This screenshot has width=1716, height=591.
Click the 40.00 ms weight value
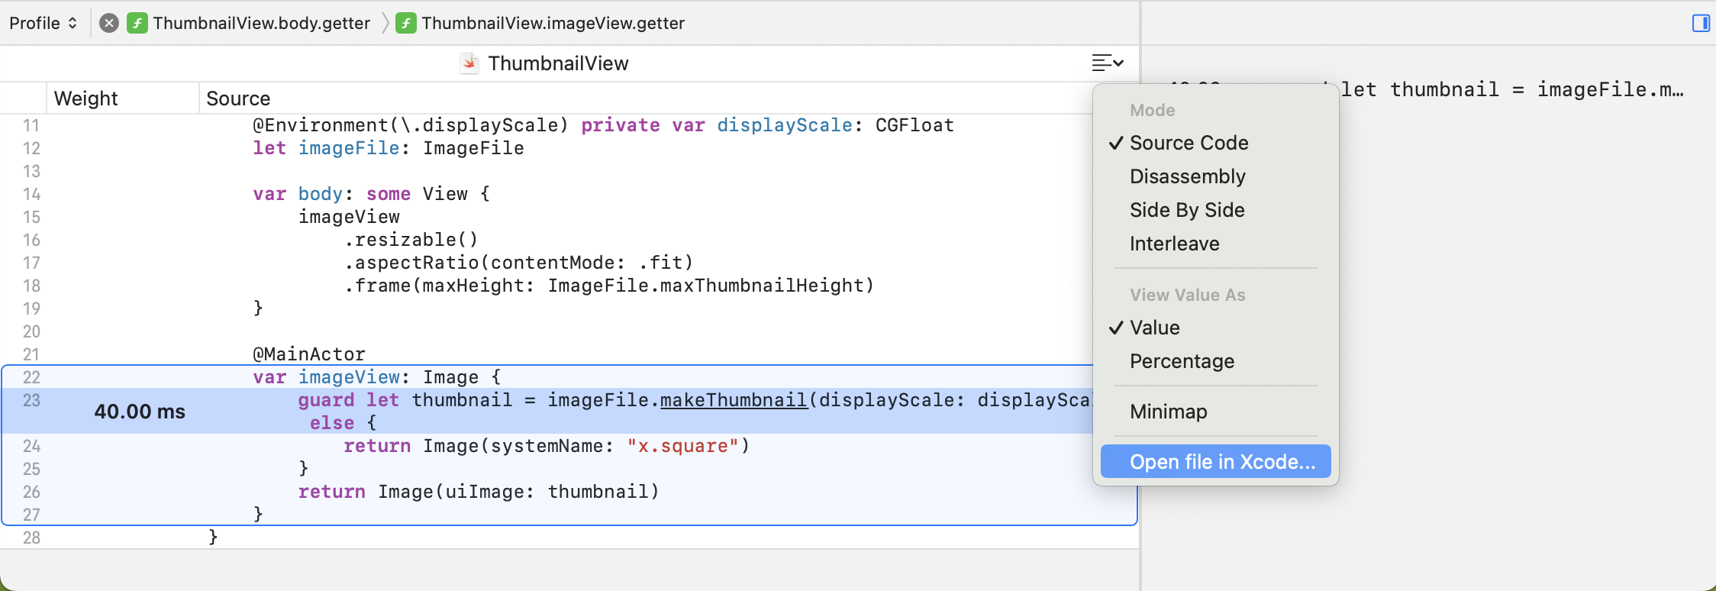pos(140,412)
